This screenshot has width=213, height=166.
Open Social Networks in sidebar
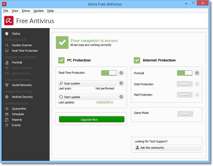pos(22,85)
